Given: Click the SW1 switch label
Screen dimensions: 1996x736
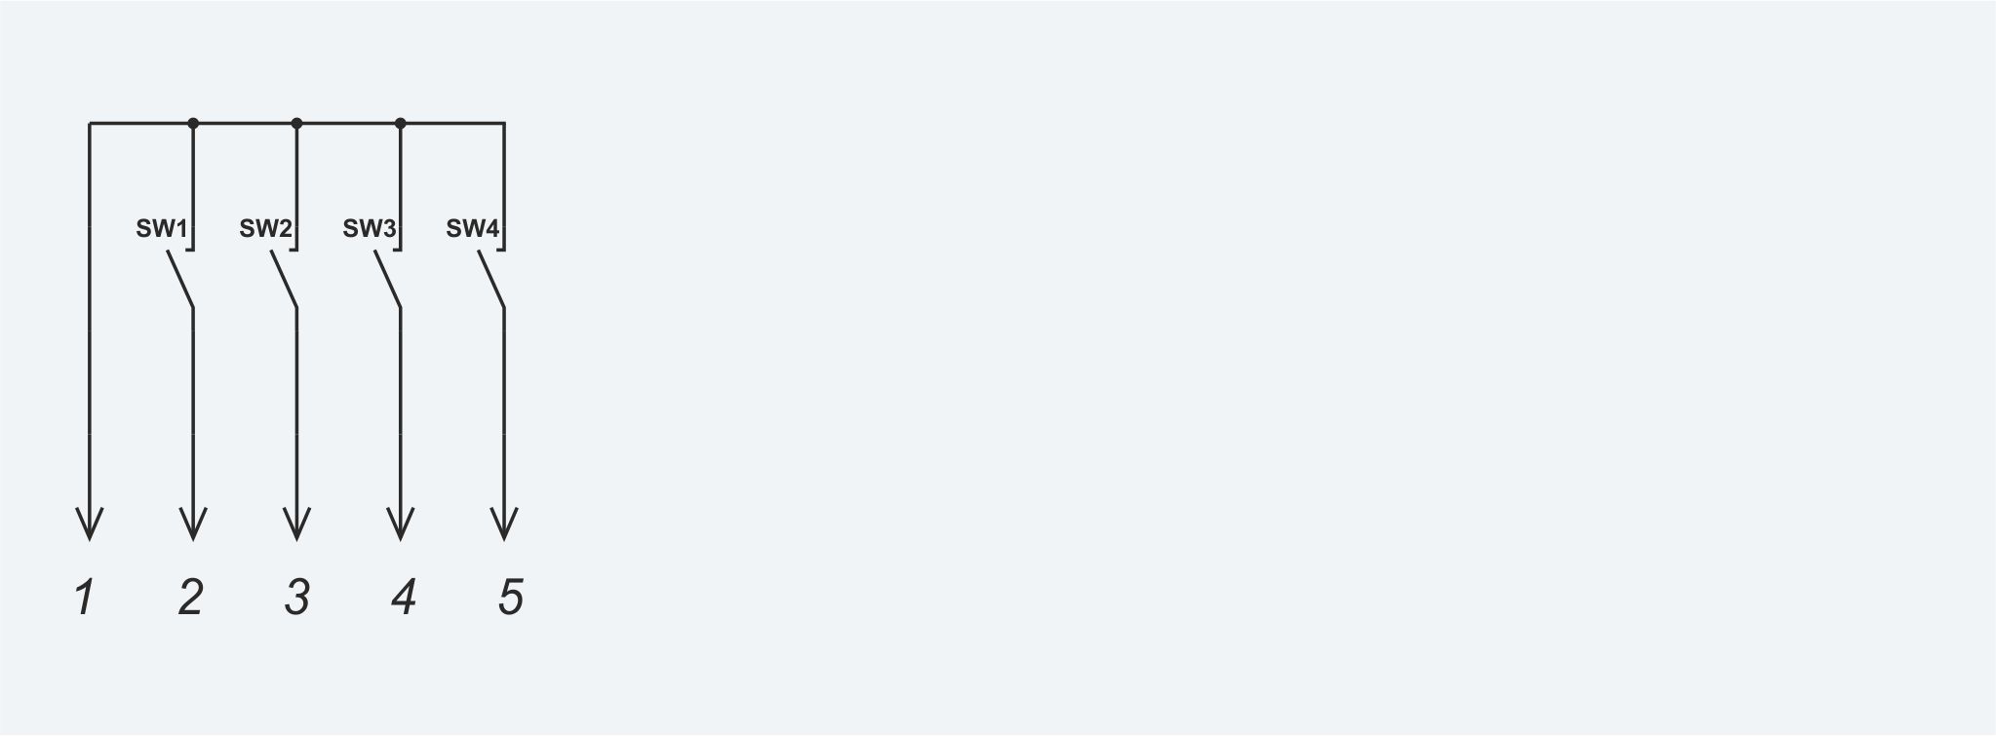Looking at the screenshot, I should click(x=161, y=229).
